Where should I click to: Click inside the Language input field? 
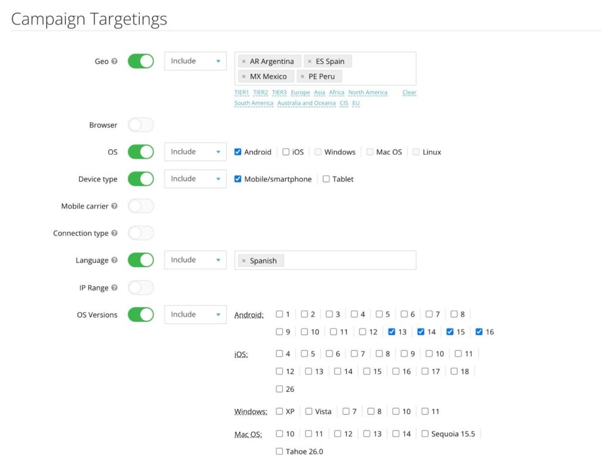[x=349, y=260]
